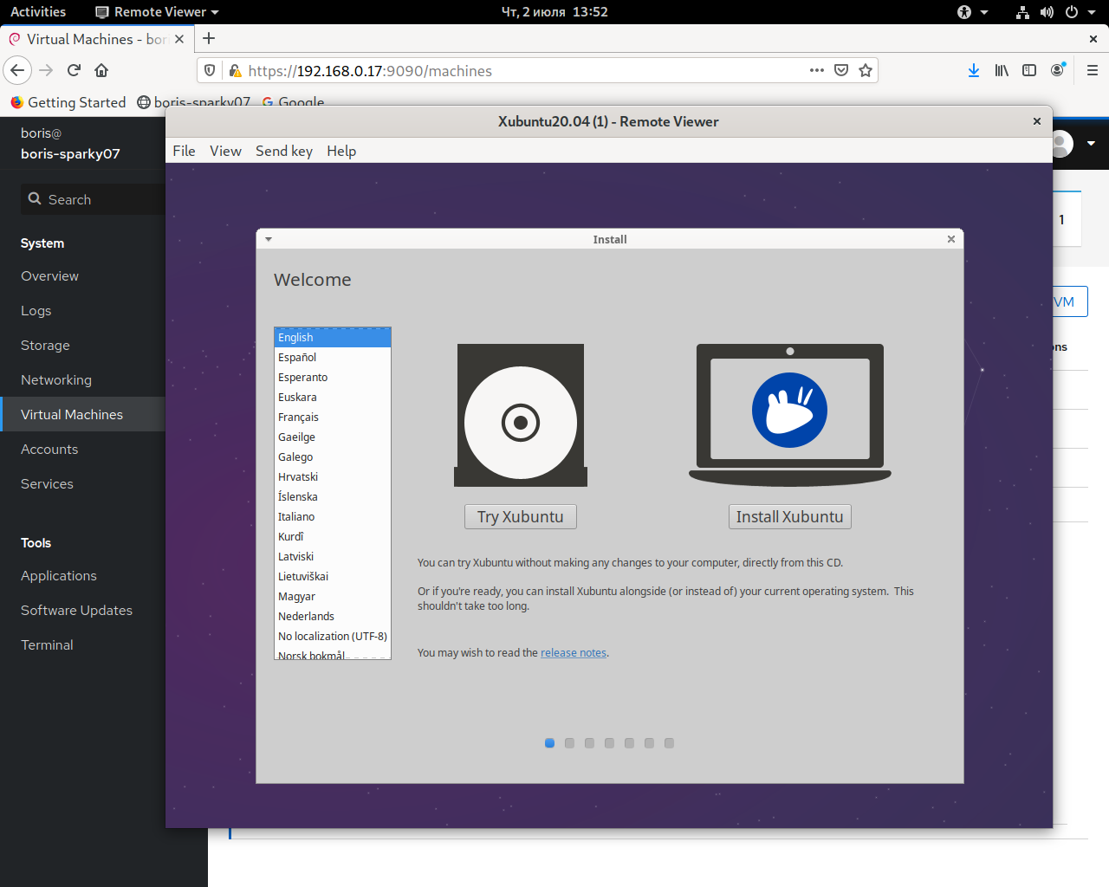Click the search icon in the Cockpit sidebar
Image resolution: width=1109 pixels, height=887 pixels.
coord(35,199)
